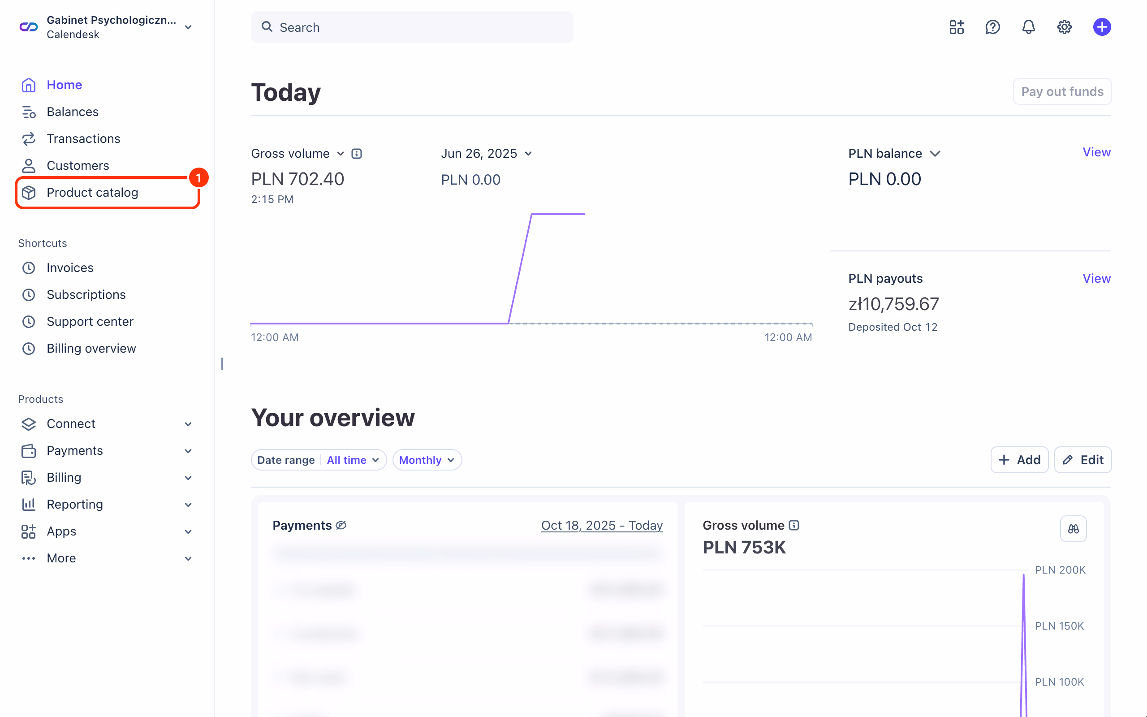Image resolution: width=1147 pixels, height=717 pixels.
Task: Click the Gross volume info icon near Today
Action: (x=357, y=154)
